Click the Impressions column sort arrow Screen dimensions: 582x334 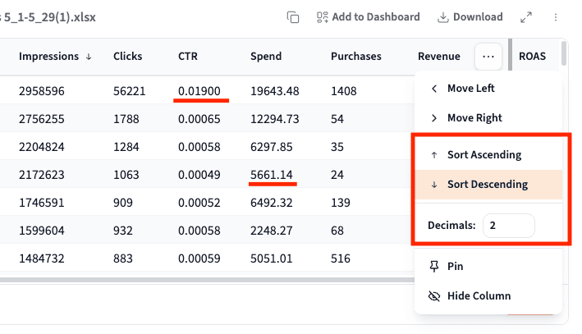(88, 57)
